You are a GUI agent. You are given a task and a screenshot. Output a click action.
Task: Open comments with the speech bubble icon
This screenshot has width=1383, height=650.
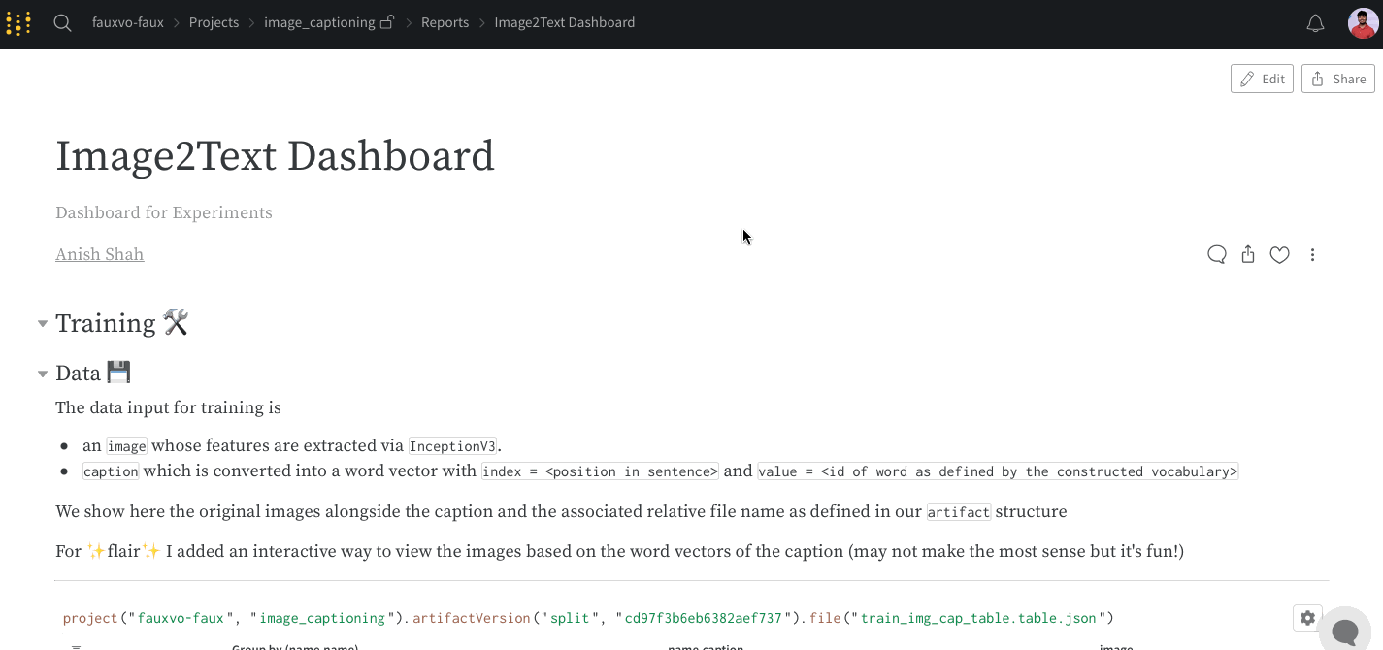[x=1216, y=254]
